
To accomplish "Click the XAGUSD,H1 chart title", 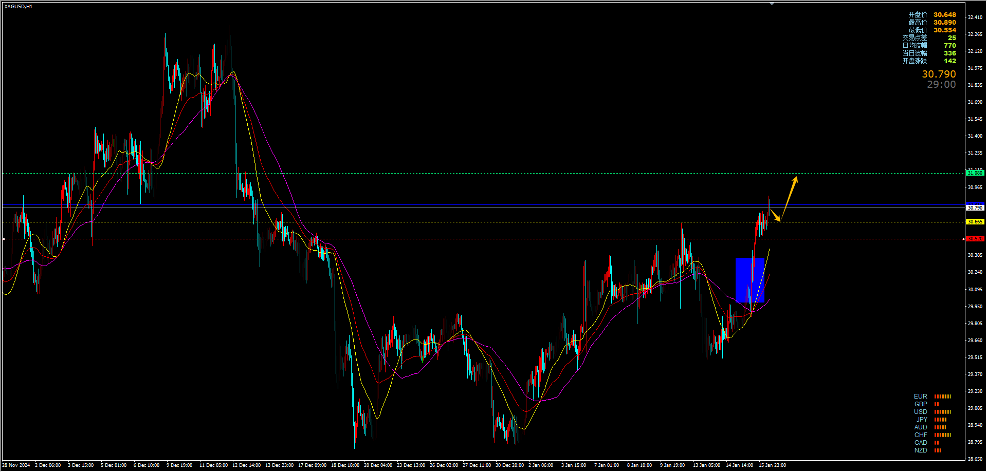I will click(x=19, y=7).
